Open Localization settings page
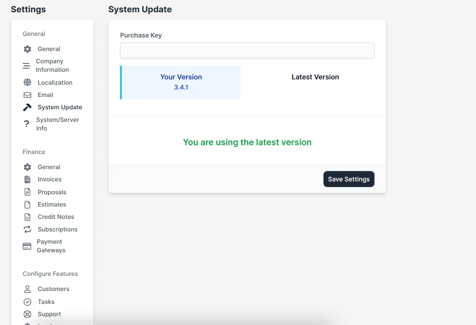476x325 pixels. point(55,83)
